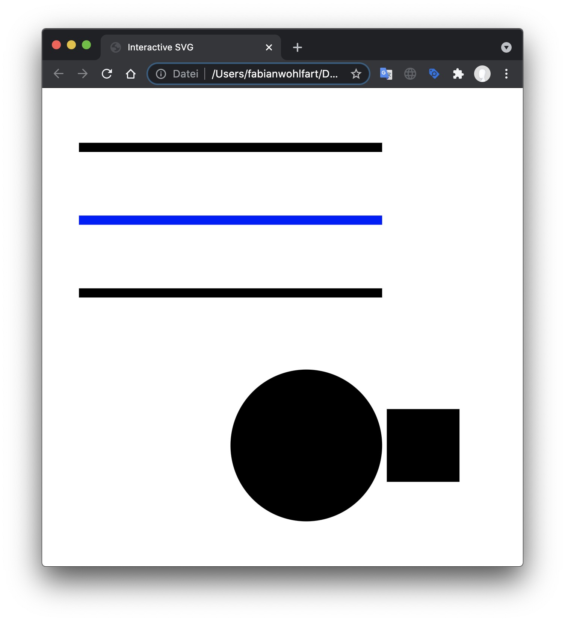The image size is (565, 622).
Task: View site information icon beside Datei
Action: tap(161, 74)
